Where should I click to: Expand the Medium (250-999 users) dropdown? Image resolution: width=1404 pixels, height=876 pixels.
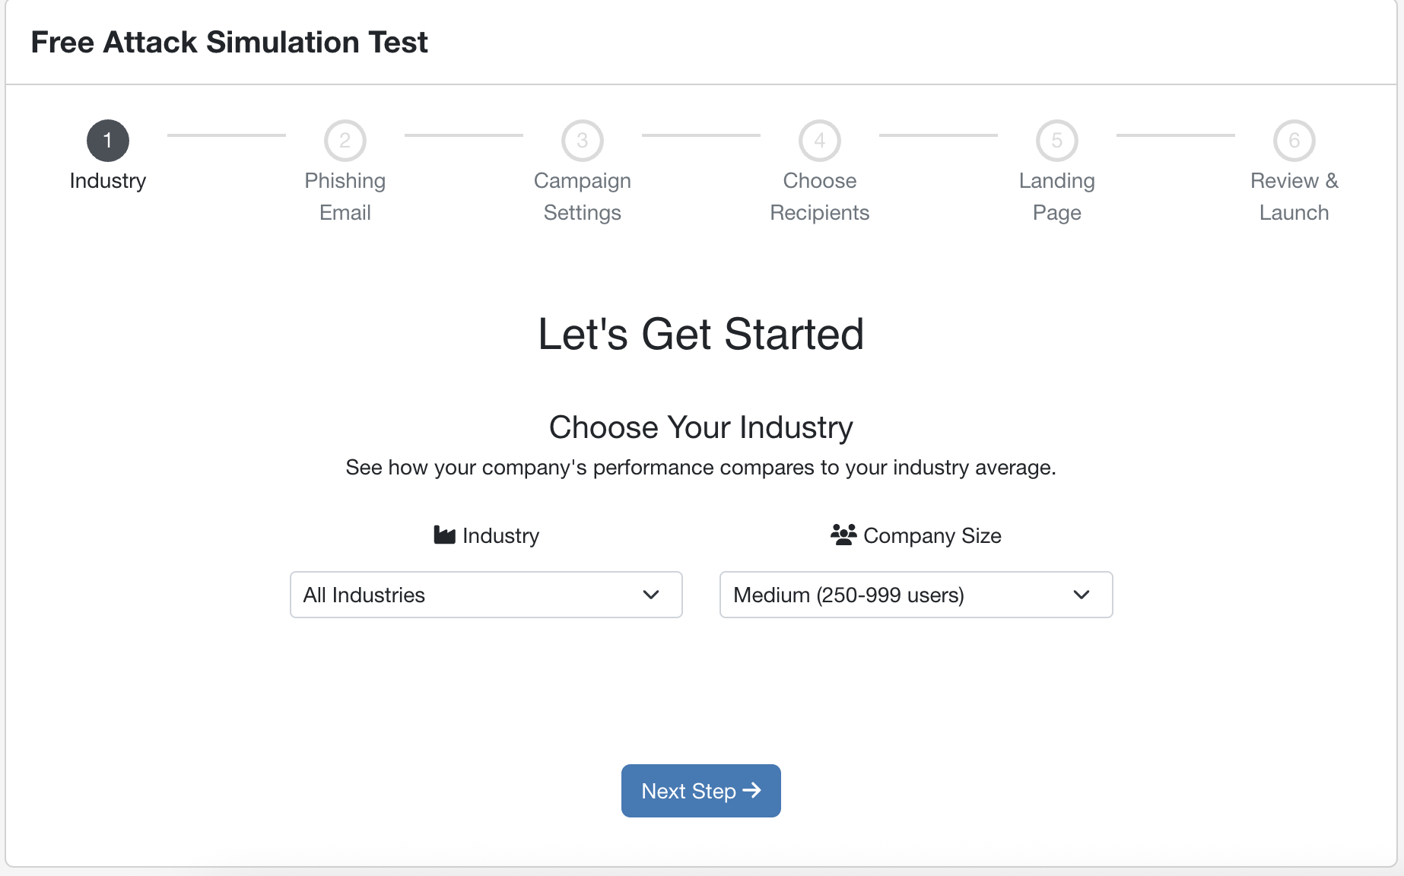(916, 595)
